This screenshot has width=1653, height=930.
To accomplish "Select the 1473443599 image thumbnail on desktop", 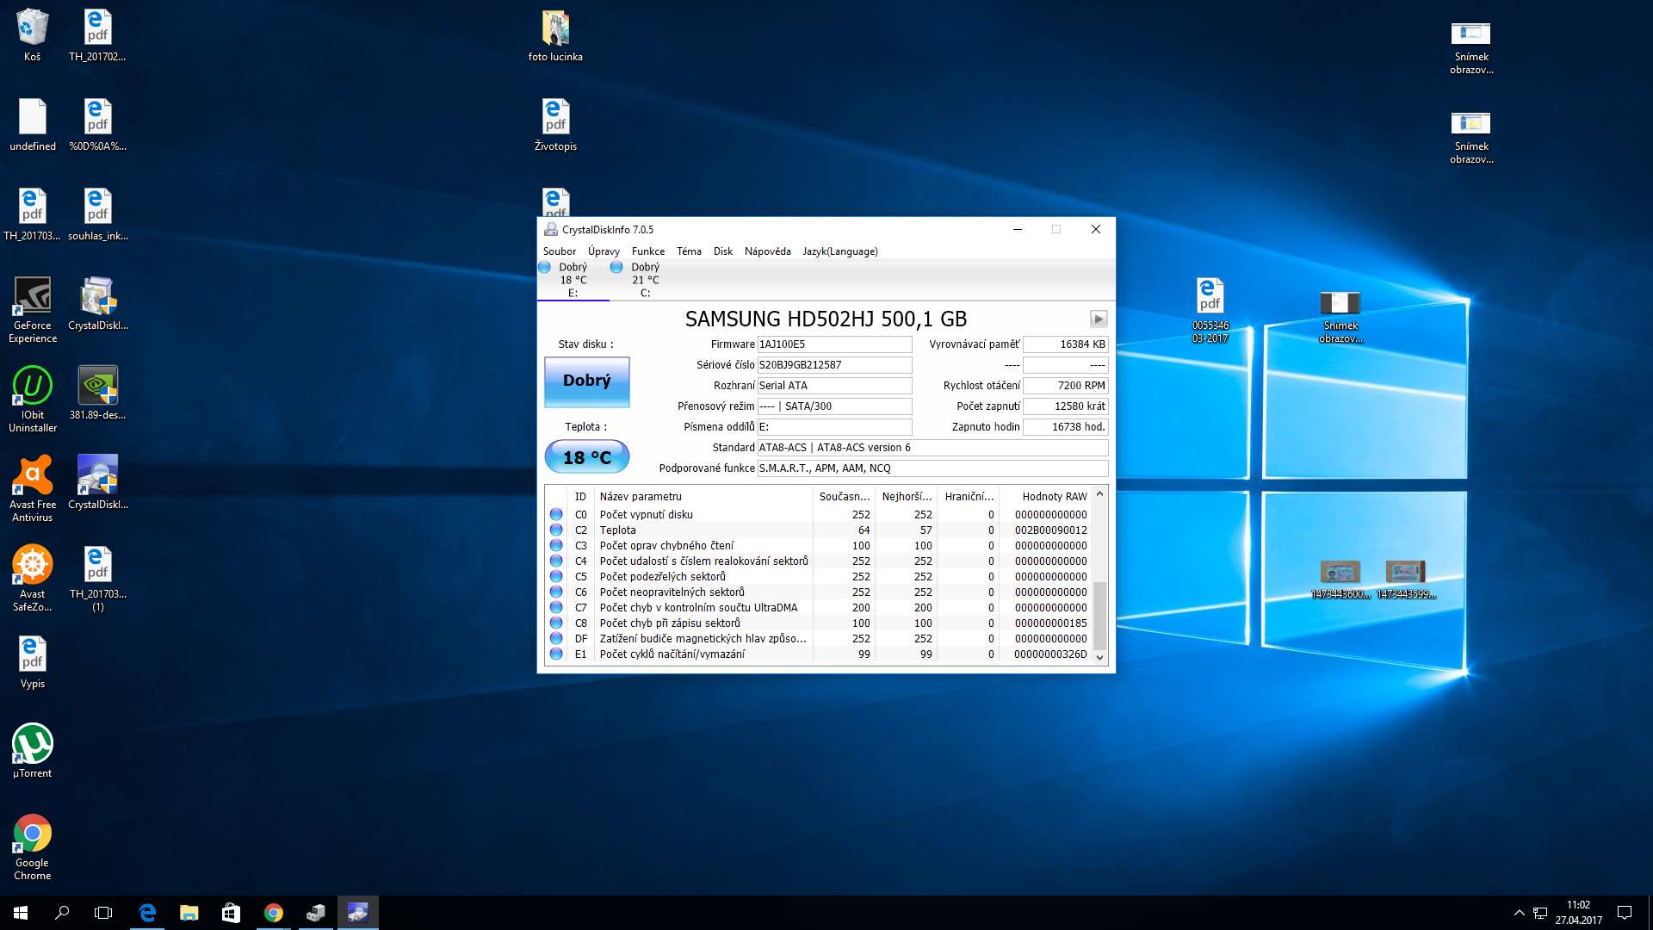I will point(1406,578).
